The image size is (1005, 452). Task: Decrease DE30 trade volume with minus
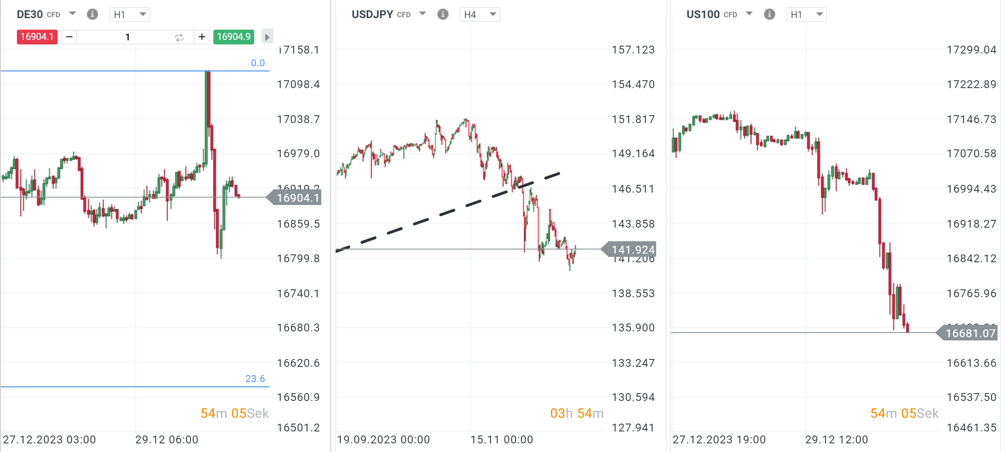pos(69,37)
